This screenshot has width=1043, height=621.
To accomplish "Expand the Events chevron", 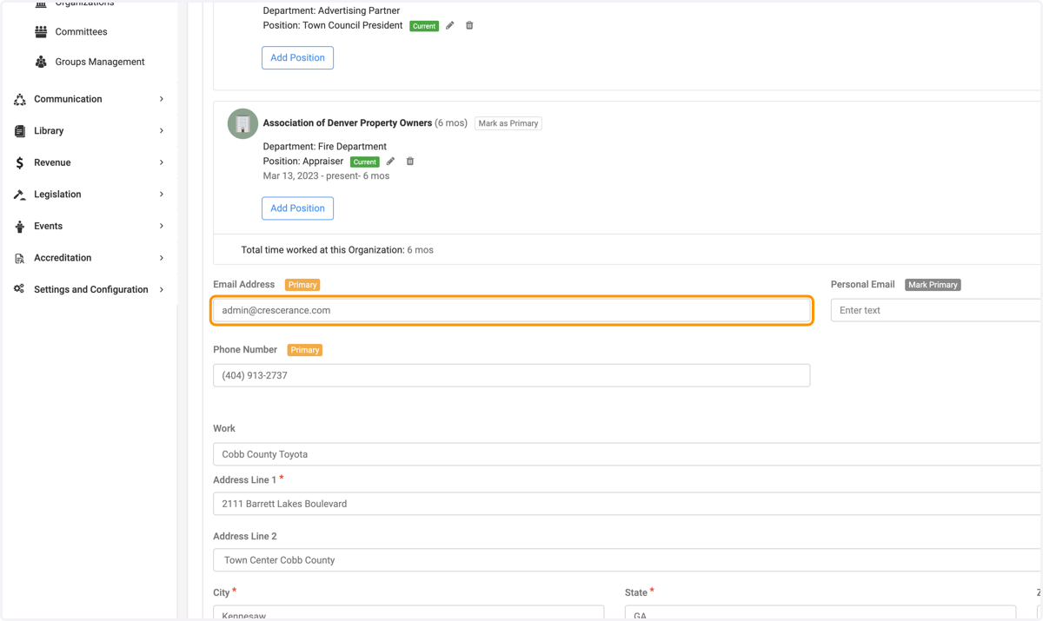I will [162, 226].
